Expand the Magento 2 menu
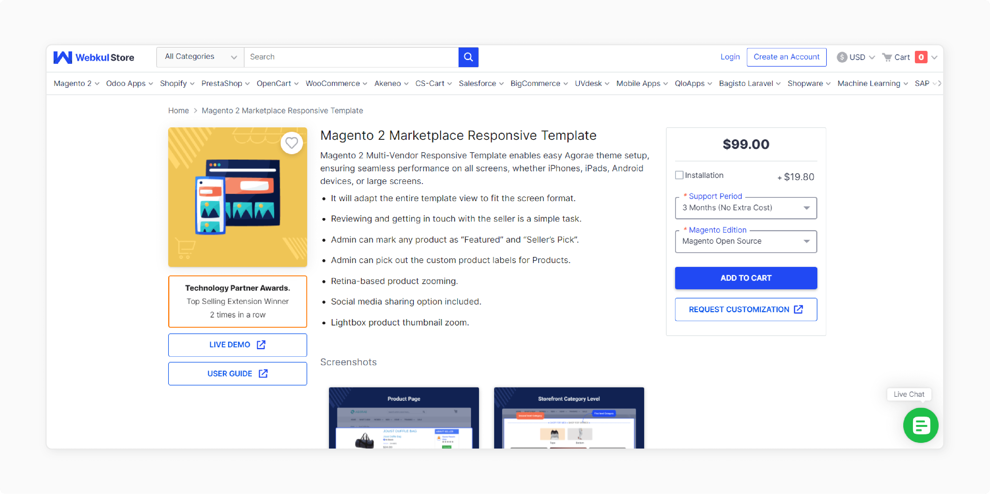Image resolution: width=990 pixels, height=494 pixels. point(77,83)
